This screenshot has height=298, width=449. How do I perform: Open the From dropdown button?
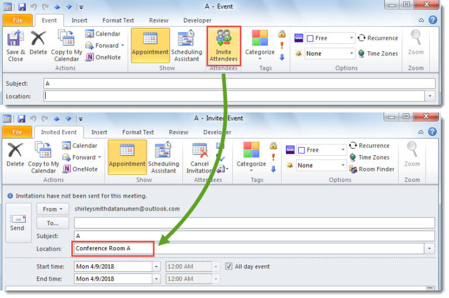coord(53,209)
